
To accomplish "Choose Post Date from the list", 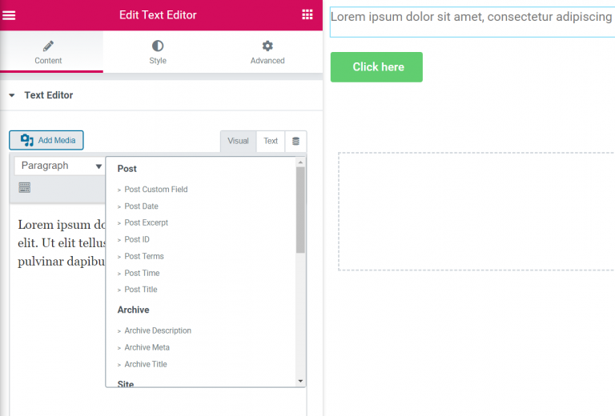I will click(x=141, y=206).
